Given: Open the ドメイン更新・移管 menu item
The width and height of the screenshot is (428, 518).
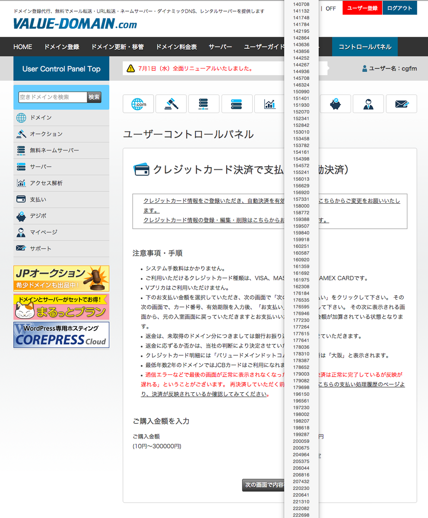Looking at the screenshot, I should 118,47.
